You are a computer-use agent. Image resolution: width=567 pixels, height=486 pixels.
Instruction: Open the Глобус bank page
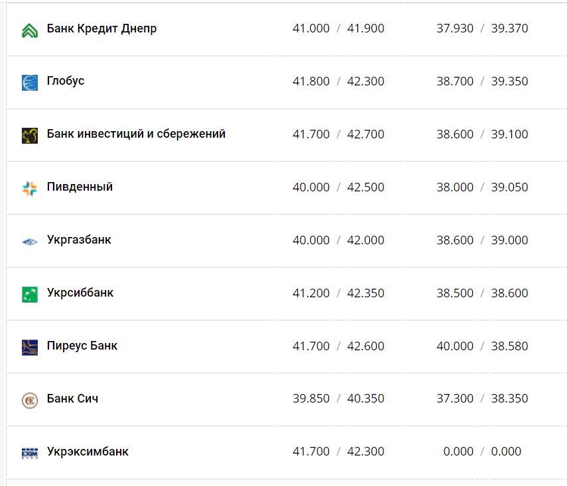pos(64,81)
